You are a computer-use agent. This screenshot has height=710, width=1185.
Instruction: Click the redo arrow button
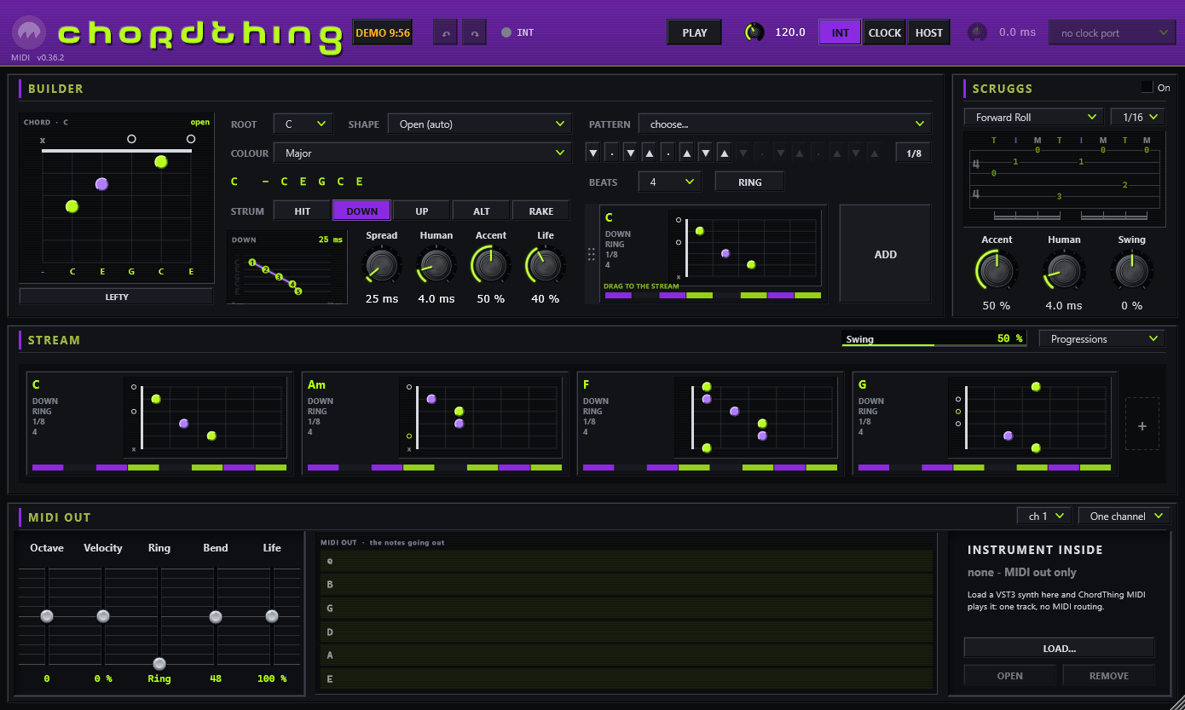coord(474,33)
